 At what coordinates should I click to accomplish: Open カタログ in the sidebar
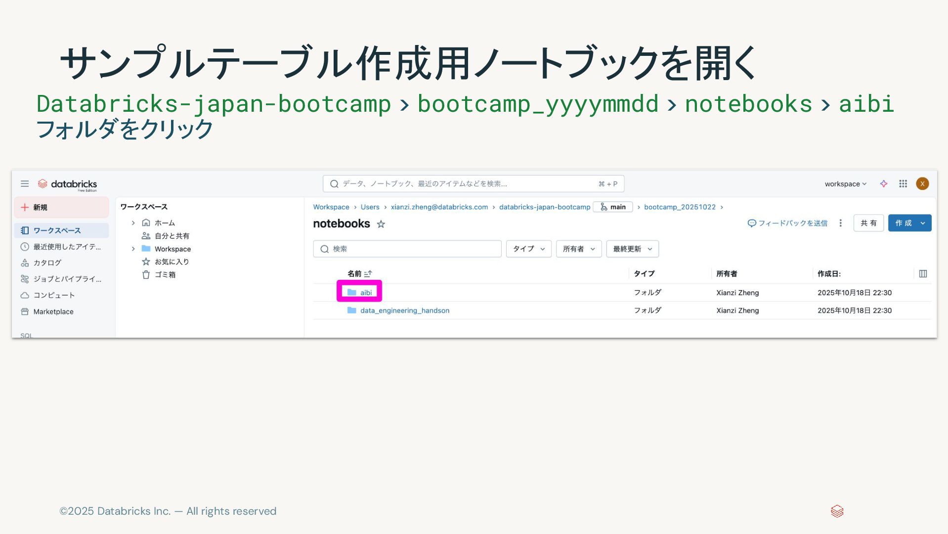(62, 263)
